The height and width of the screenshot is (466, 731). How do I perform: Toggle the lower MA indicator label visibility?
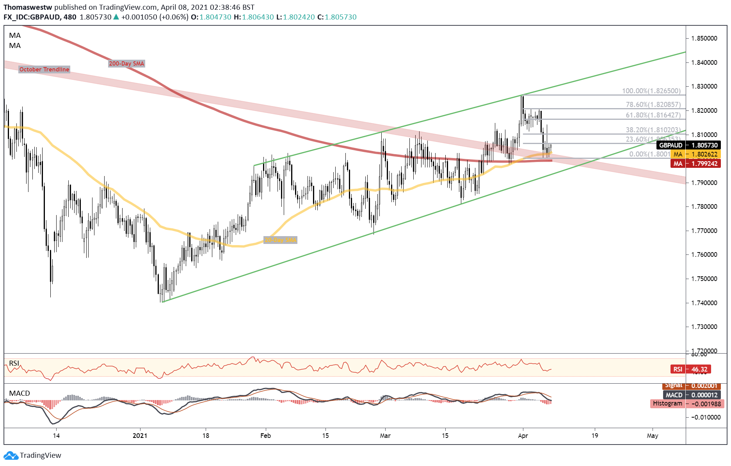14,46
